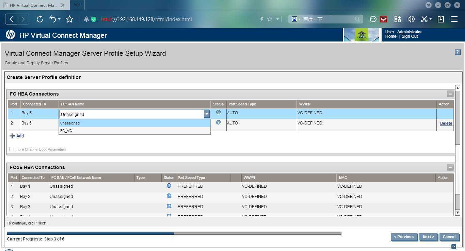Click the scrollbar down arrow
The height and width of the screenshot is (251, 465).
coord(458,213)
